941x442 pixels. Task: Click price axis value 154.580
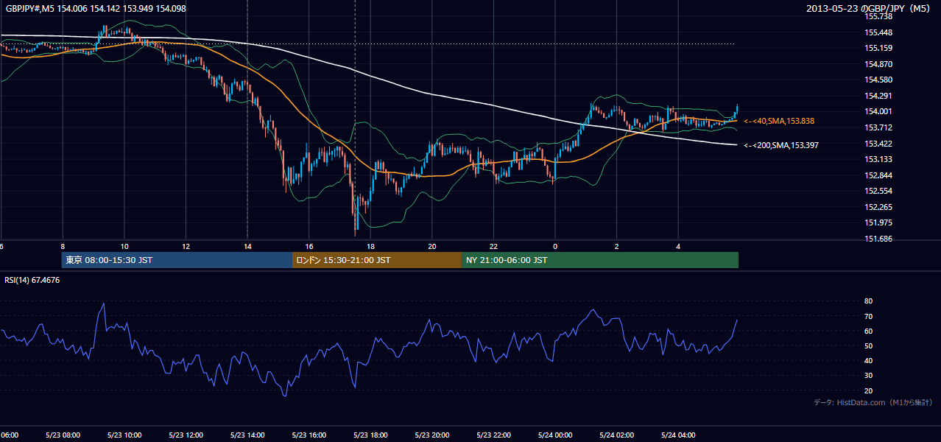point(878,80)
